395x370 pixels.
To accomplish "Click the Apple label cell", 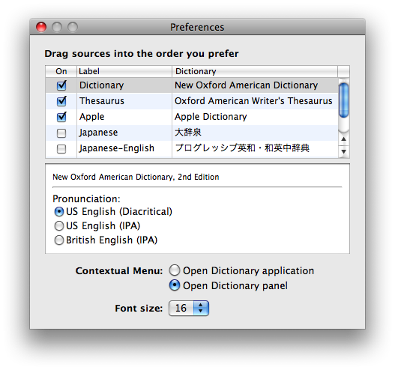I will coord(124,117).
